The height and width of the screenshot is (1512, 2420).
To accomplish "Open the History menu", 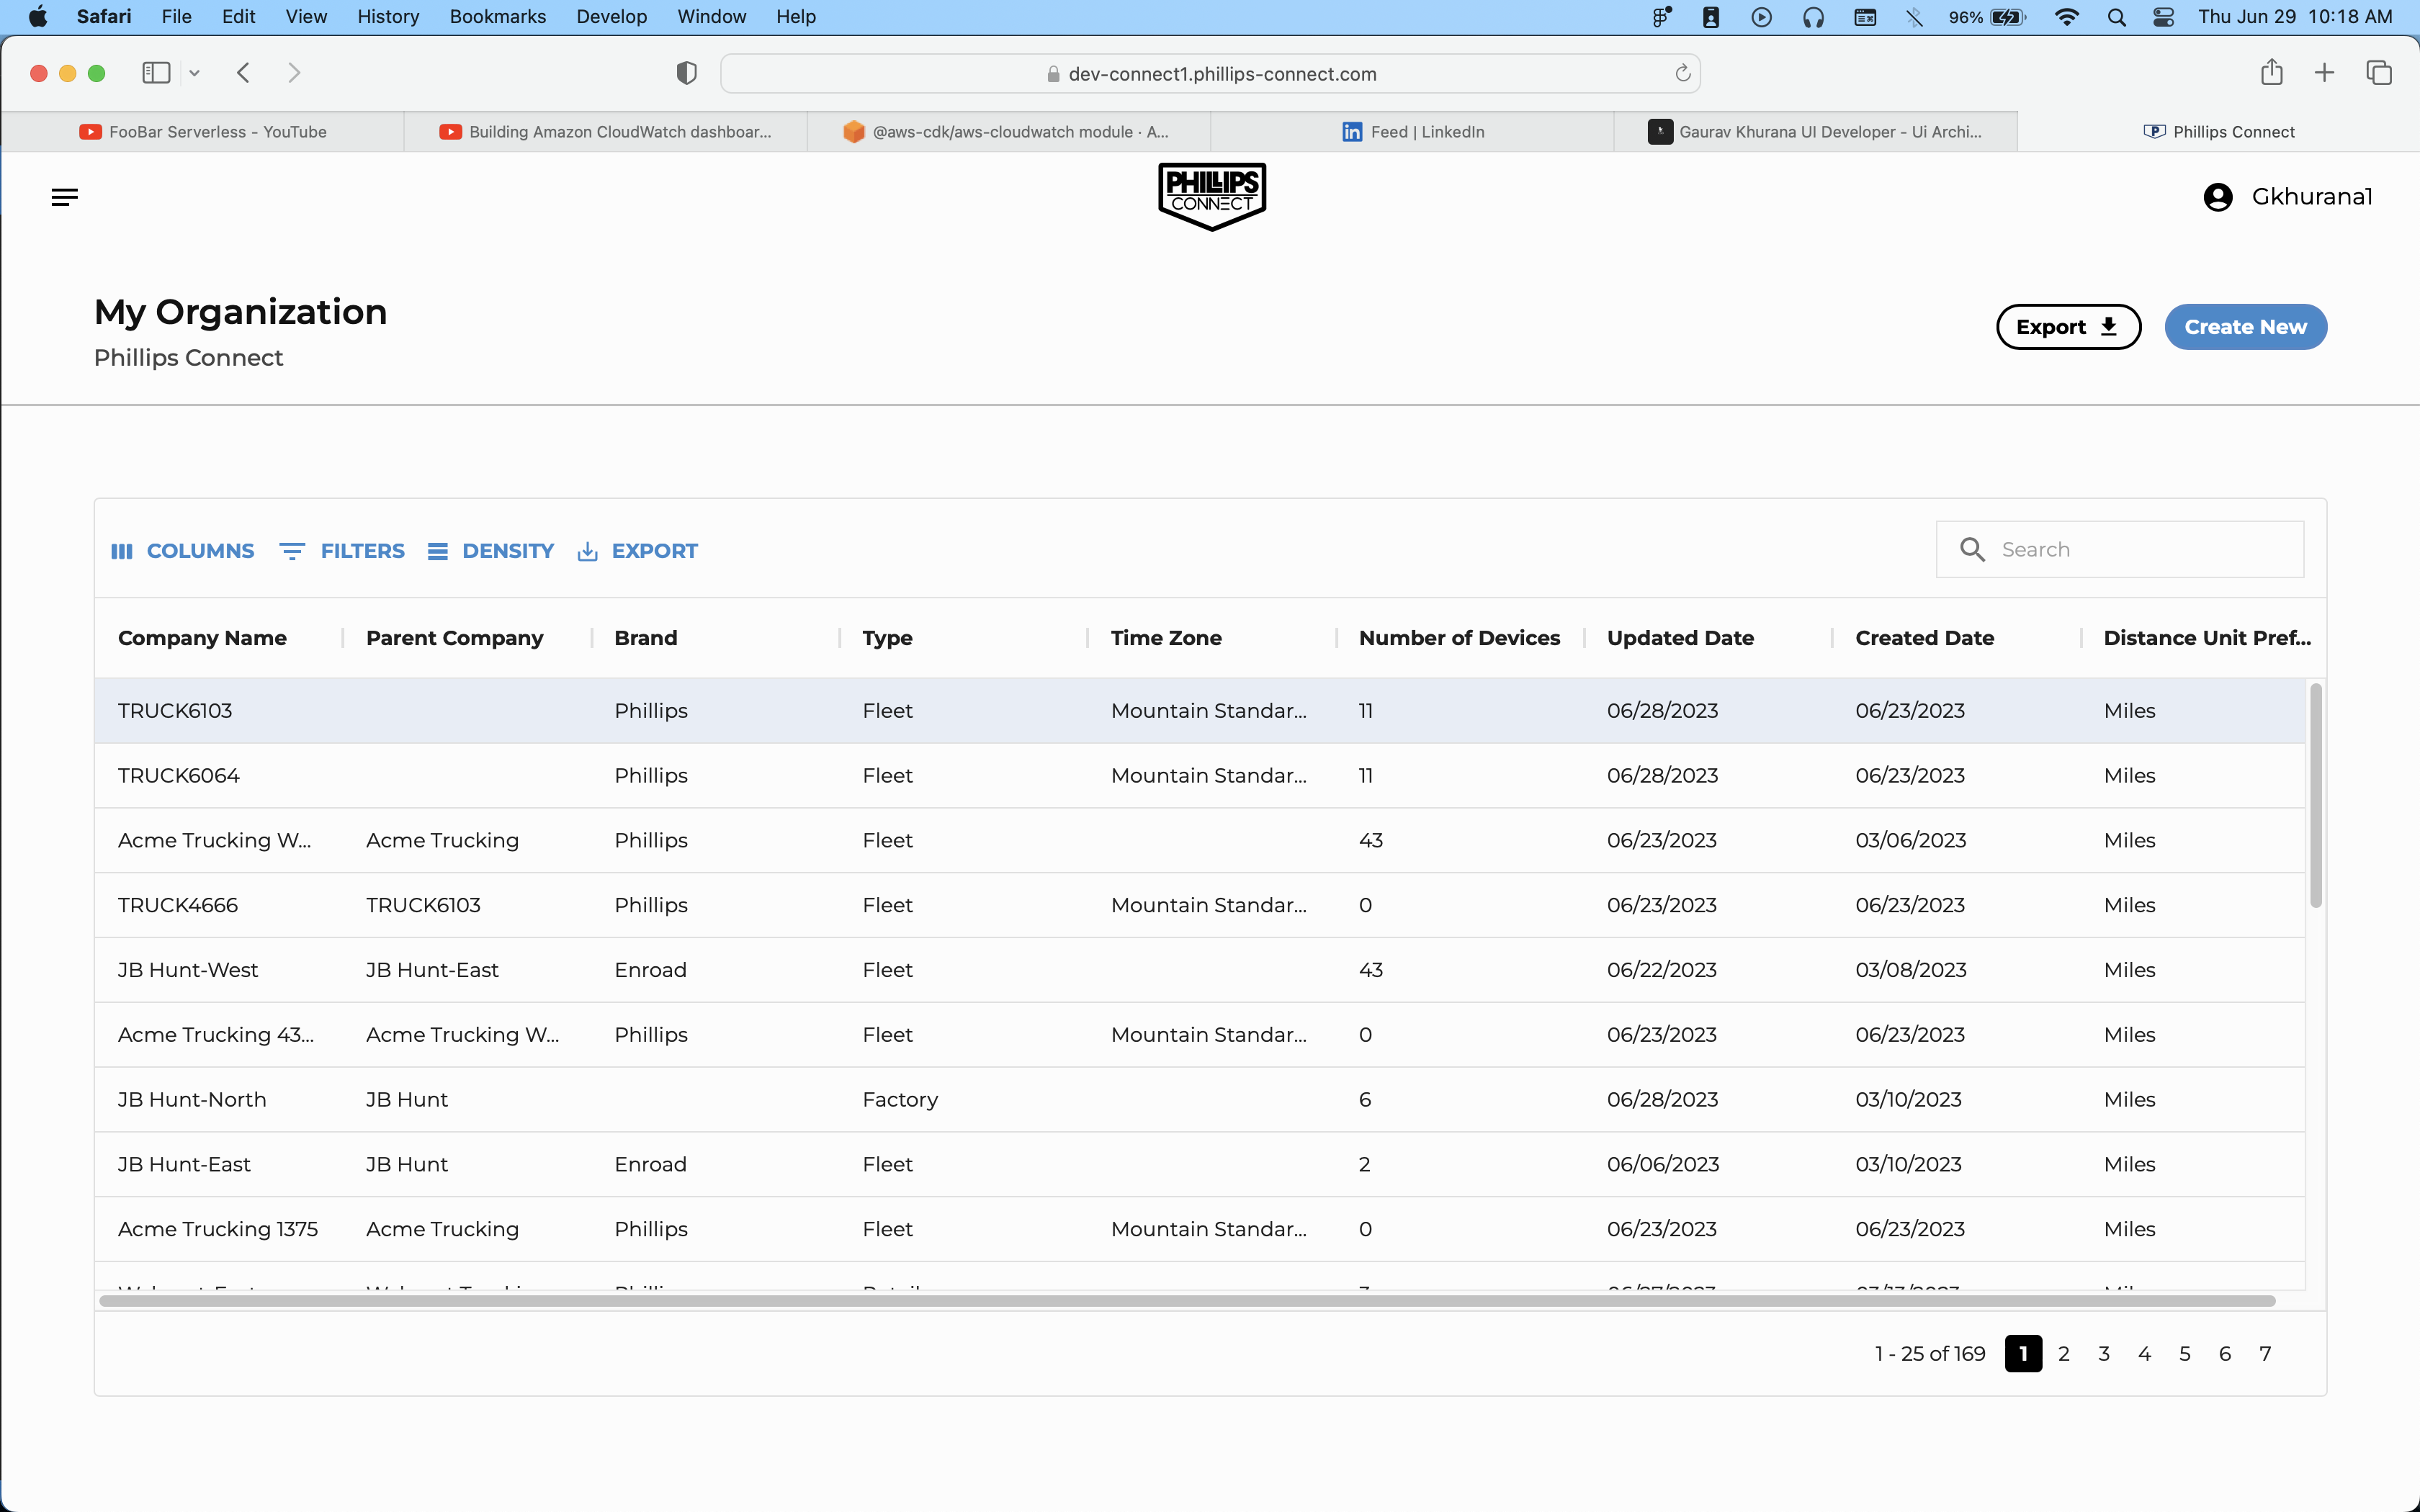I will pyautogui.click(x=388, y=17).
